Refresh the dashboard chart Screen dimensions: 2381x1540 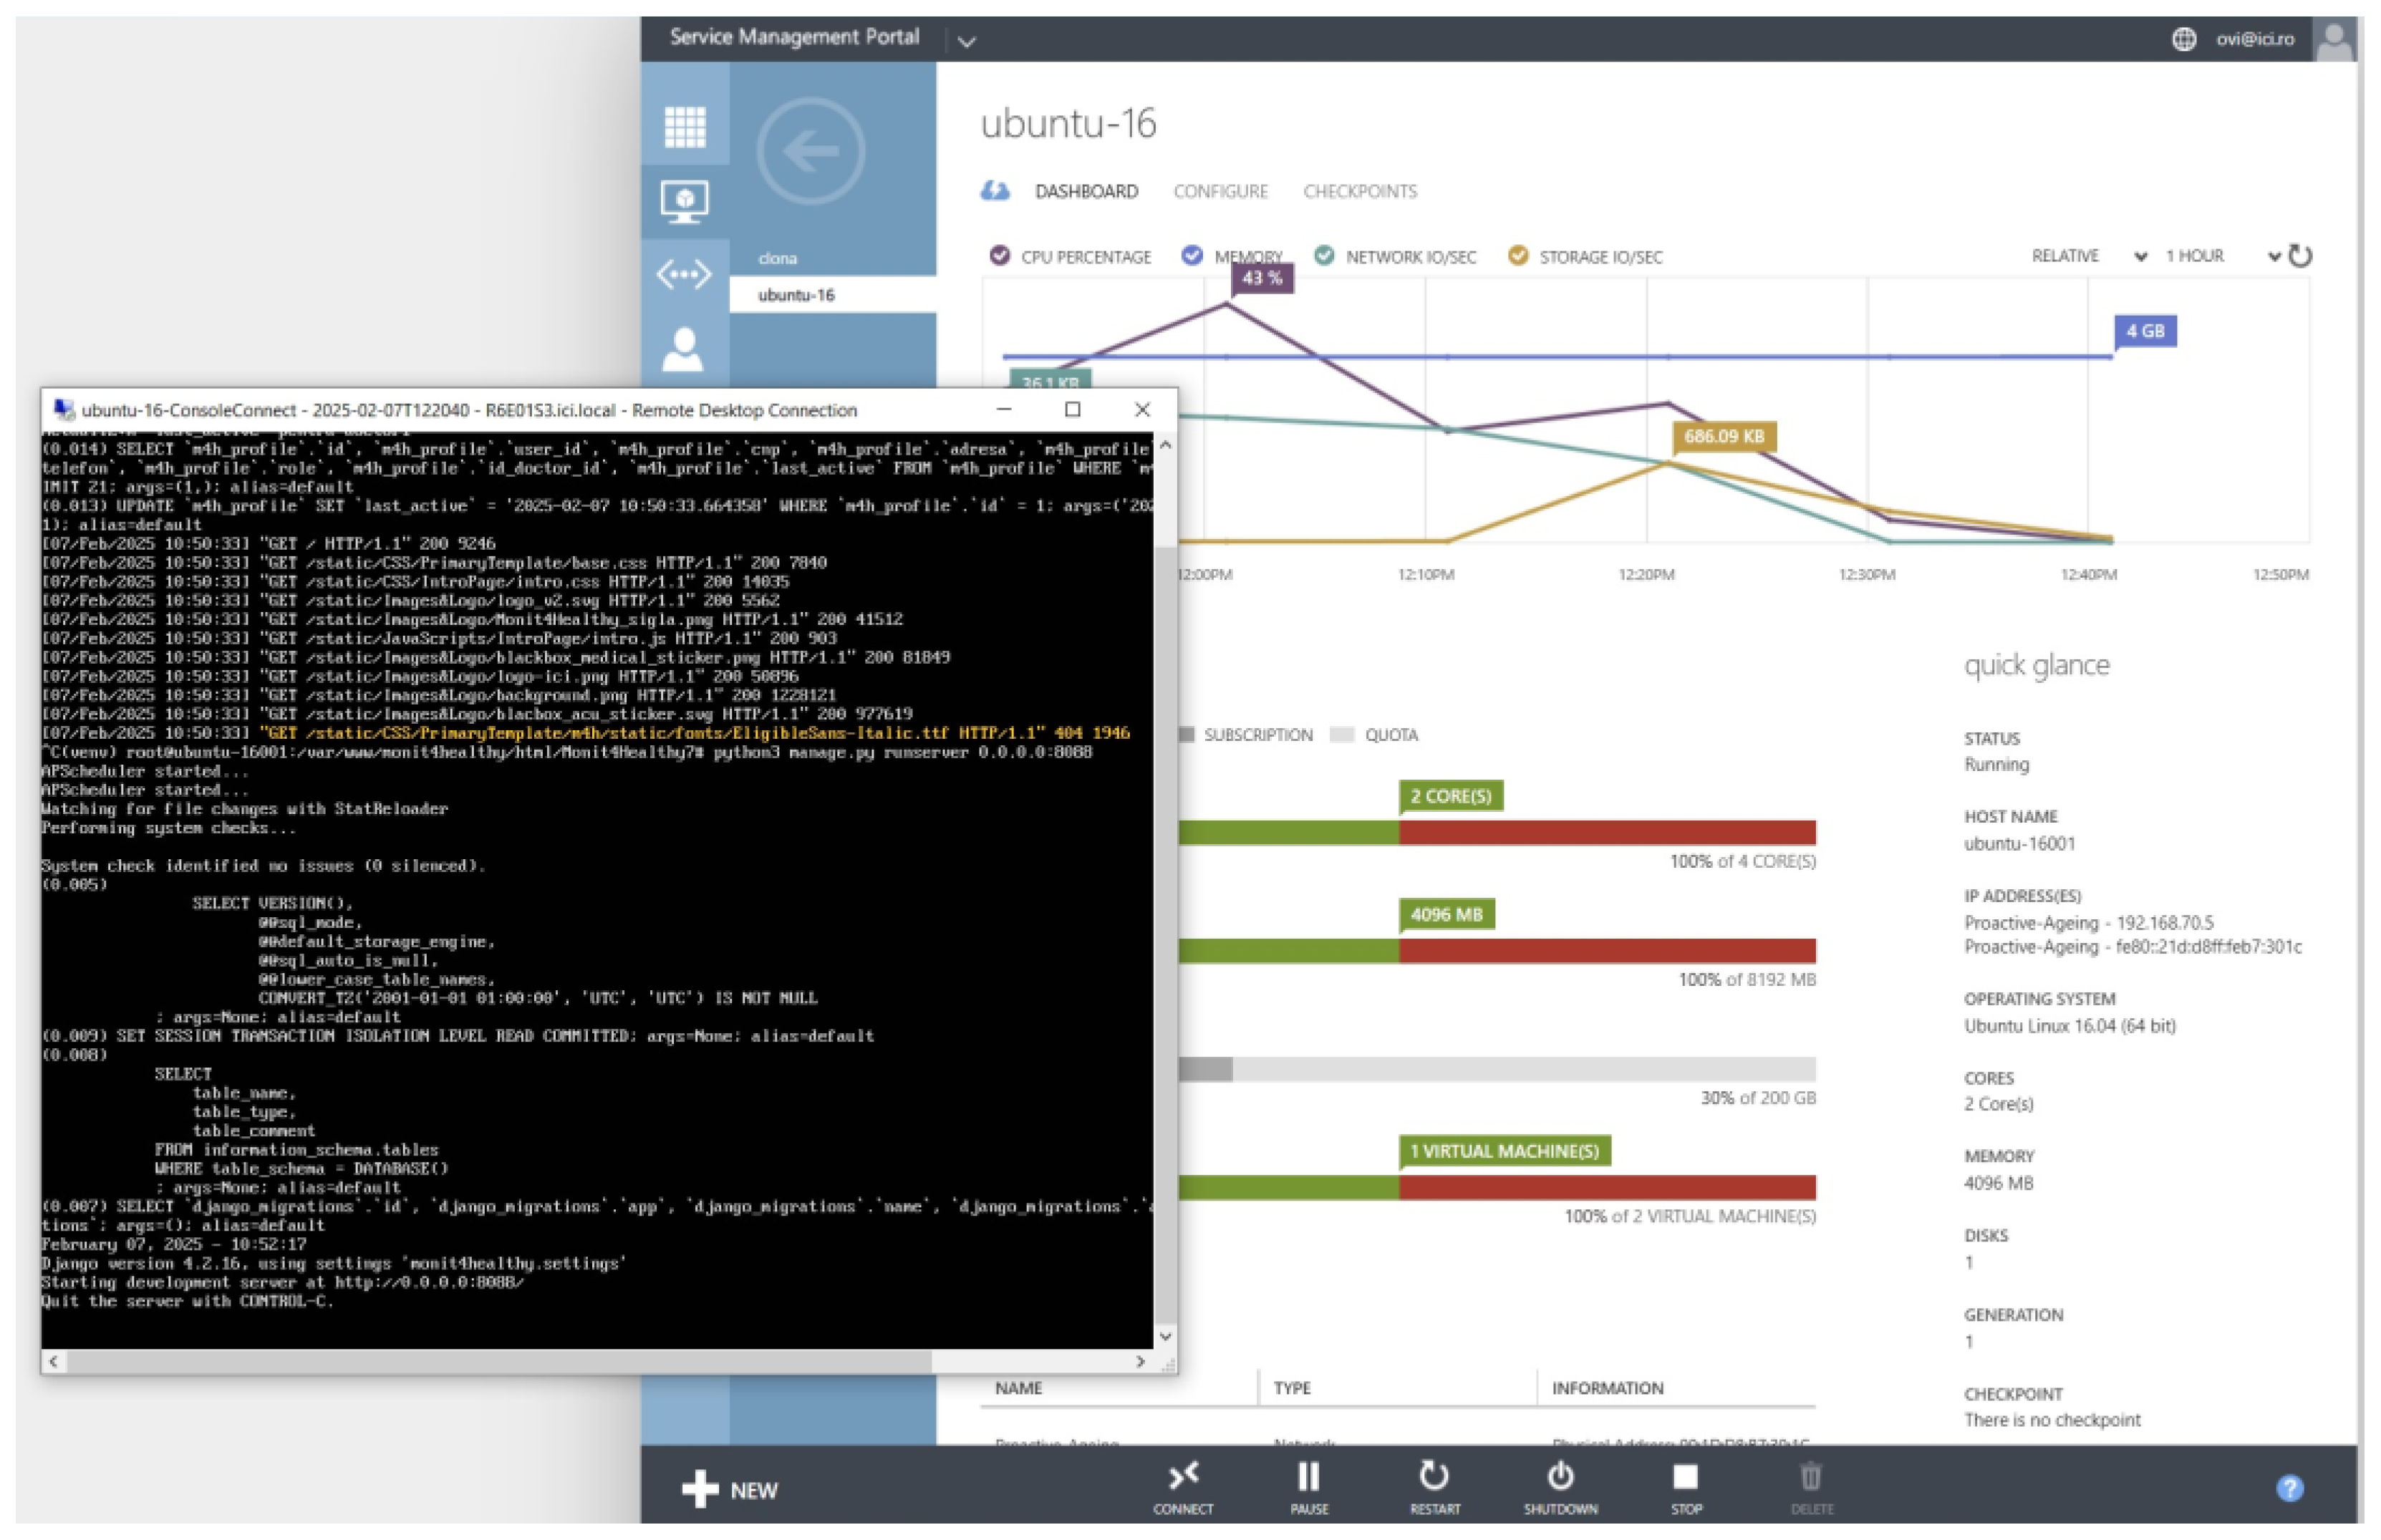(x=2301, y=256)
